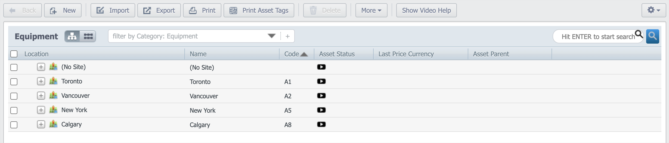Expand the (No Site) tree node
The height and width of the screenshot is (143, 669).
pyautogui.click(x=41, y=67)
